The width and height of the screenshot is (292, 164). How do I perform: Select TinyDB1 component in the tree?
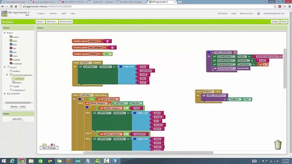pos(15,87)
